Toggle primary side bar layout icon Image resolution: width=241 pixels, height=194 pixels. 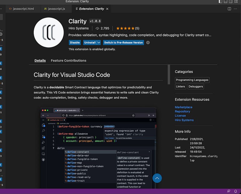[x=220, y=2]
